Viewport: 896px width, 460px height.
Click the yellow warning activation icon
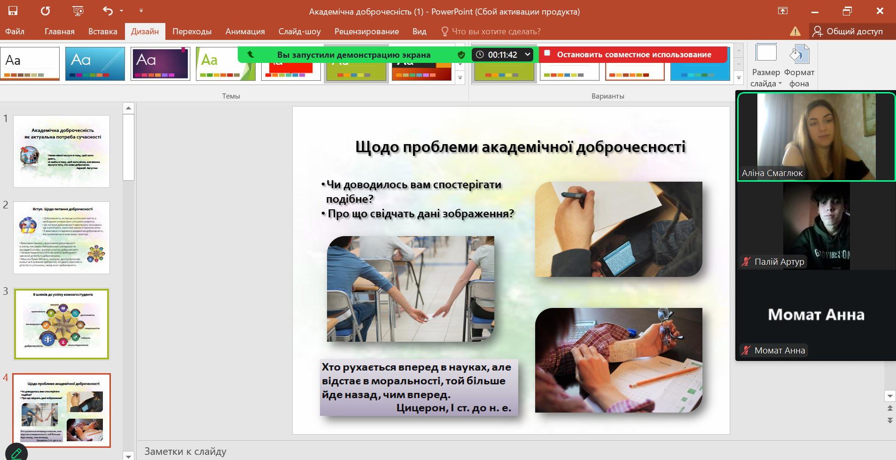(795, 31)
